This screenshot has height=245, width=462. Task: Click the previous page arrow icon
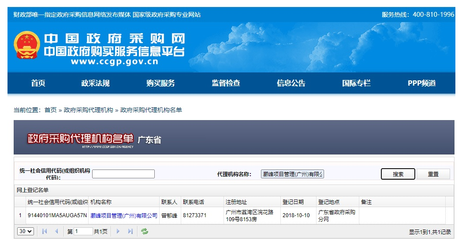(x=56, y=231)
